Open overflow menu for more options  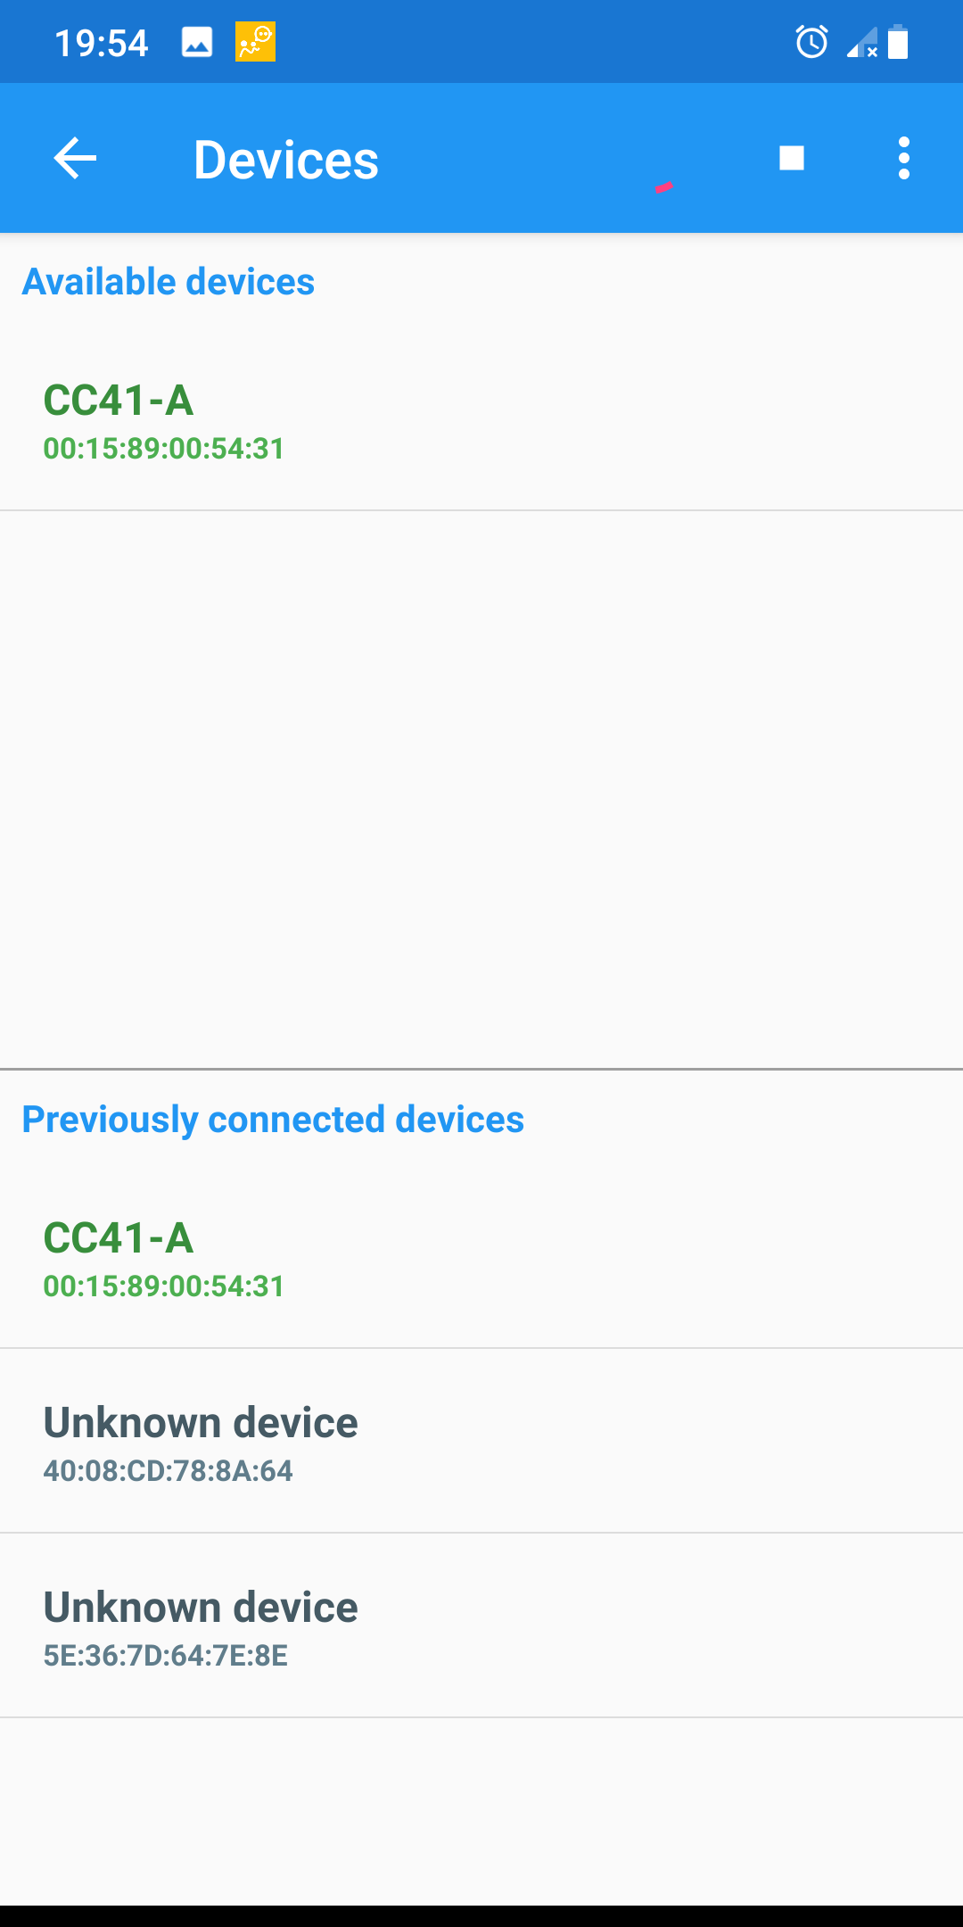[x=904, y=158]
